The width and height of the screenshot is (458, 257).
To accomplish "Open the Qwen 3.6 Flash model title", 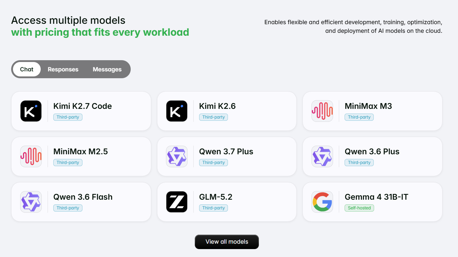I will 83,197.
